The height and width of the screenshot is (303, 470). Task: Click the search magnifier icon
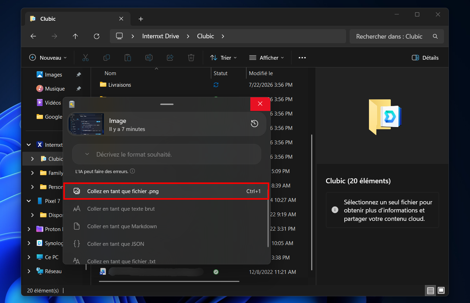(435, 36)
